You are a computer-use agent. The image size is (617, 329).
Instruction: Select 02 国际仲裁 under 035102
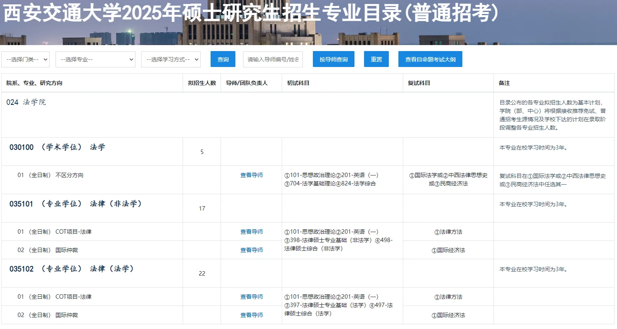pyautogui.click(x=48, y=315)
